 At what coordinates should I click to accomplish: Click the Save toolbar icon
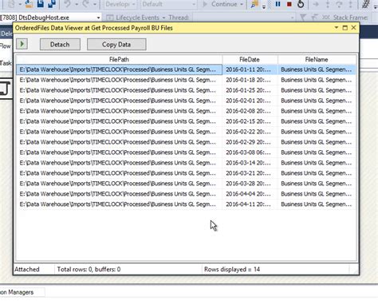click(40, 4)
